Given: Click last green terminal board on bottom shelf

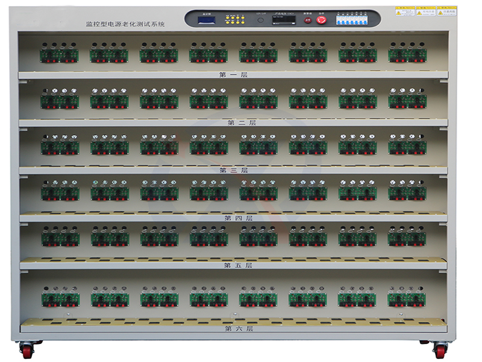Looking at the screenshot, I should click(407, 299).
